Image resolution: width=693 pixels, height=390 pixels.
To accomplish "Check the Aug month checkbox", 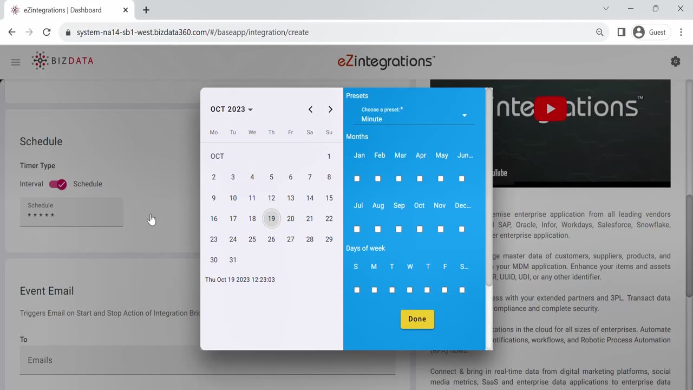I will tap(378, 229).
